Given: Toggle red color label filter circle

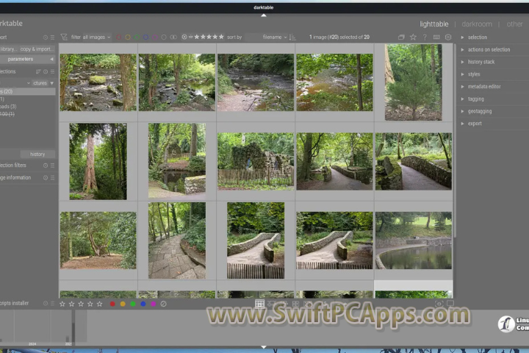Looking at the screenshot, I should click(x=119, y=38).
